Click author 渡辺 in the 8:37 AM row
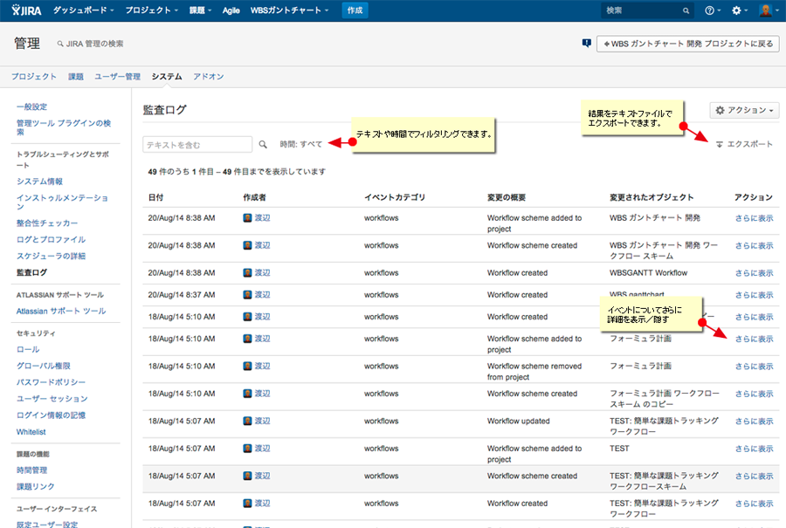 [x=262, y=295]
